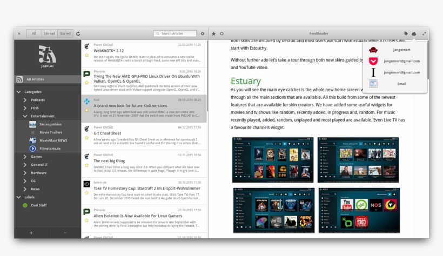
Task: Click the Planet GNOME icon on WebKitGTK+ article
Action: click(x=87, y=46)
